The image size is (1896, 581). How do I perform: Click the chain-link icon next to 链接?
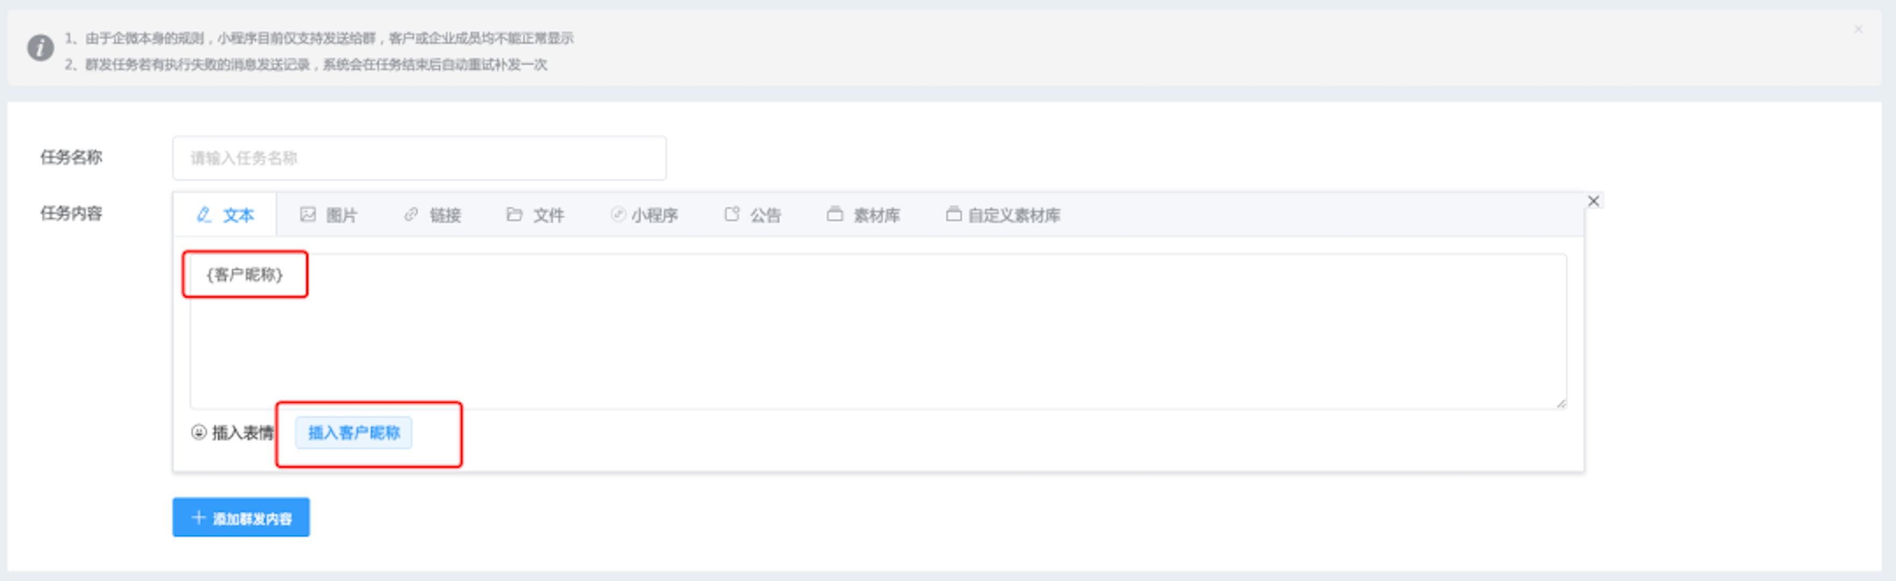[x=412, y=214]
